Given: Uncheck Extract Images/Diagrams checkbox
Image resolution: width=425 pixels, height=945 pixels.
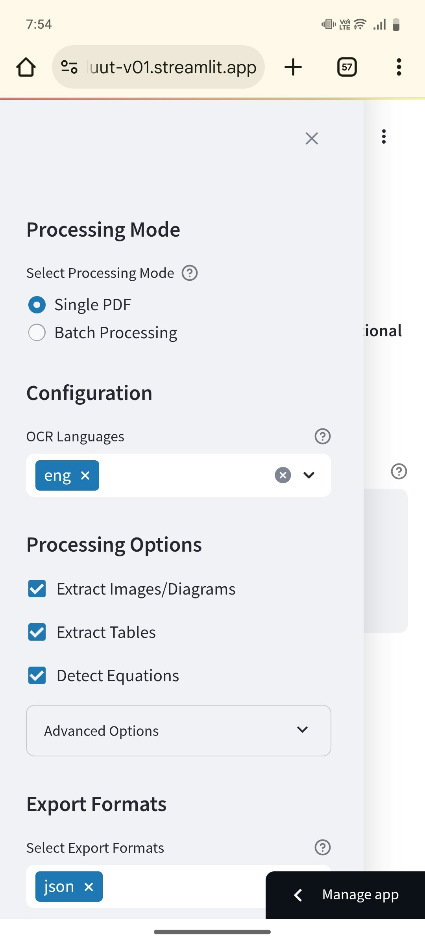Looking at the screenshot, I should [x=37, y=589].
